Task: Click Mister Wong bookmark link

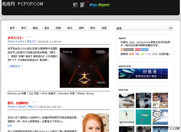Action: coord(85,93)
